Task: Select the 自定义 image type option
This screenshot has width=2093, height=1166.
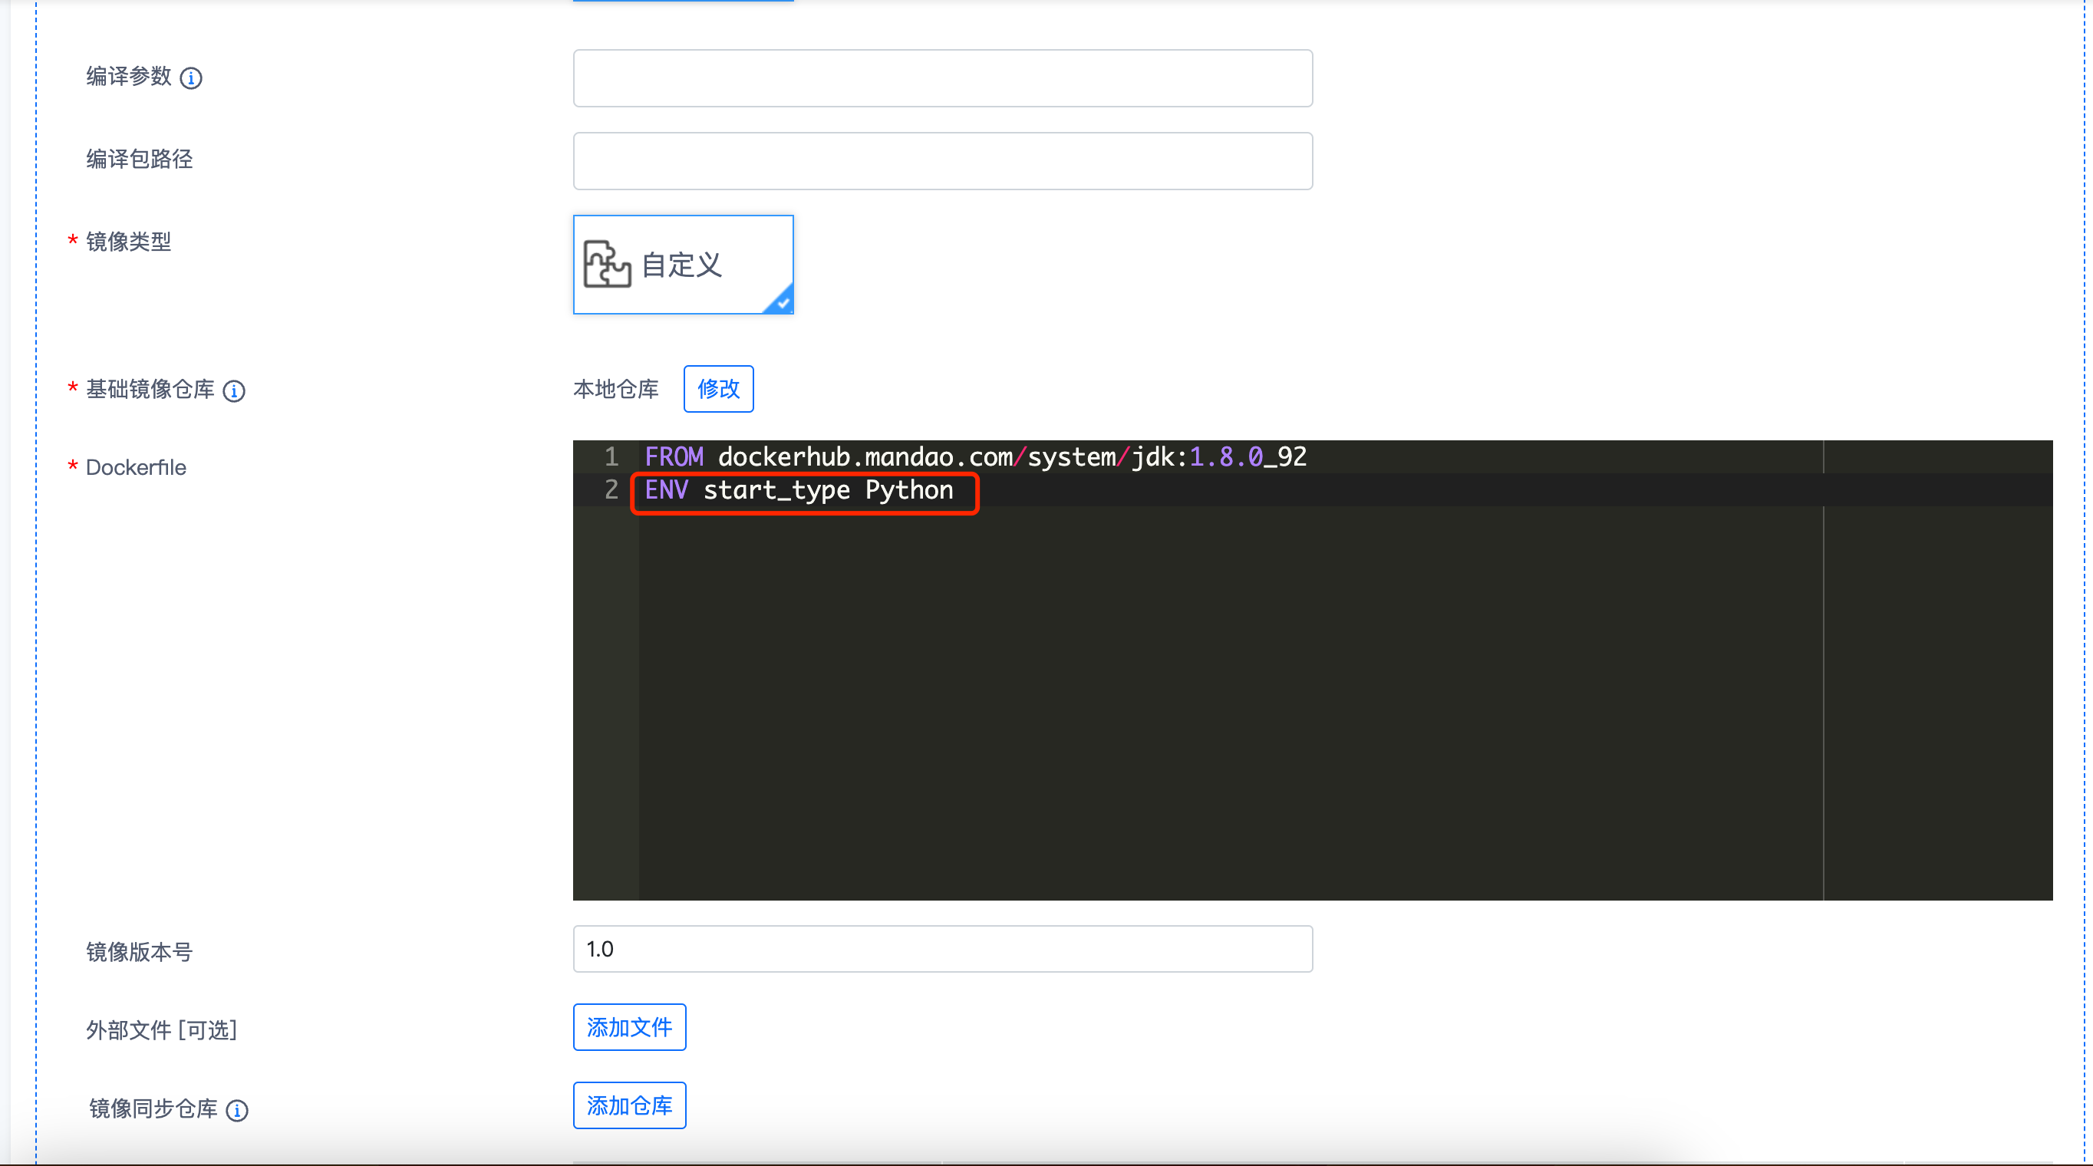Action: 683,265
